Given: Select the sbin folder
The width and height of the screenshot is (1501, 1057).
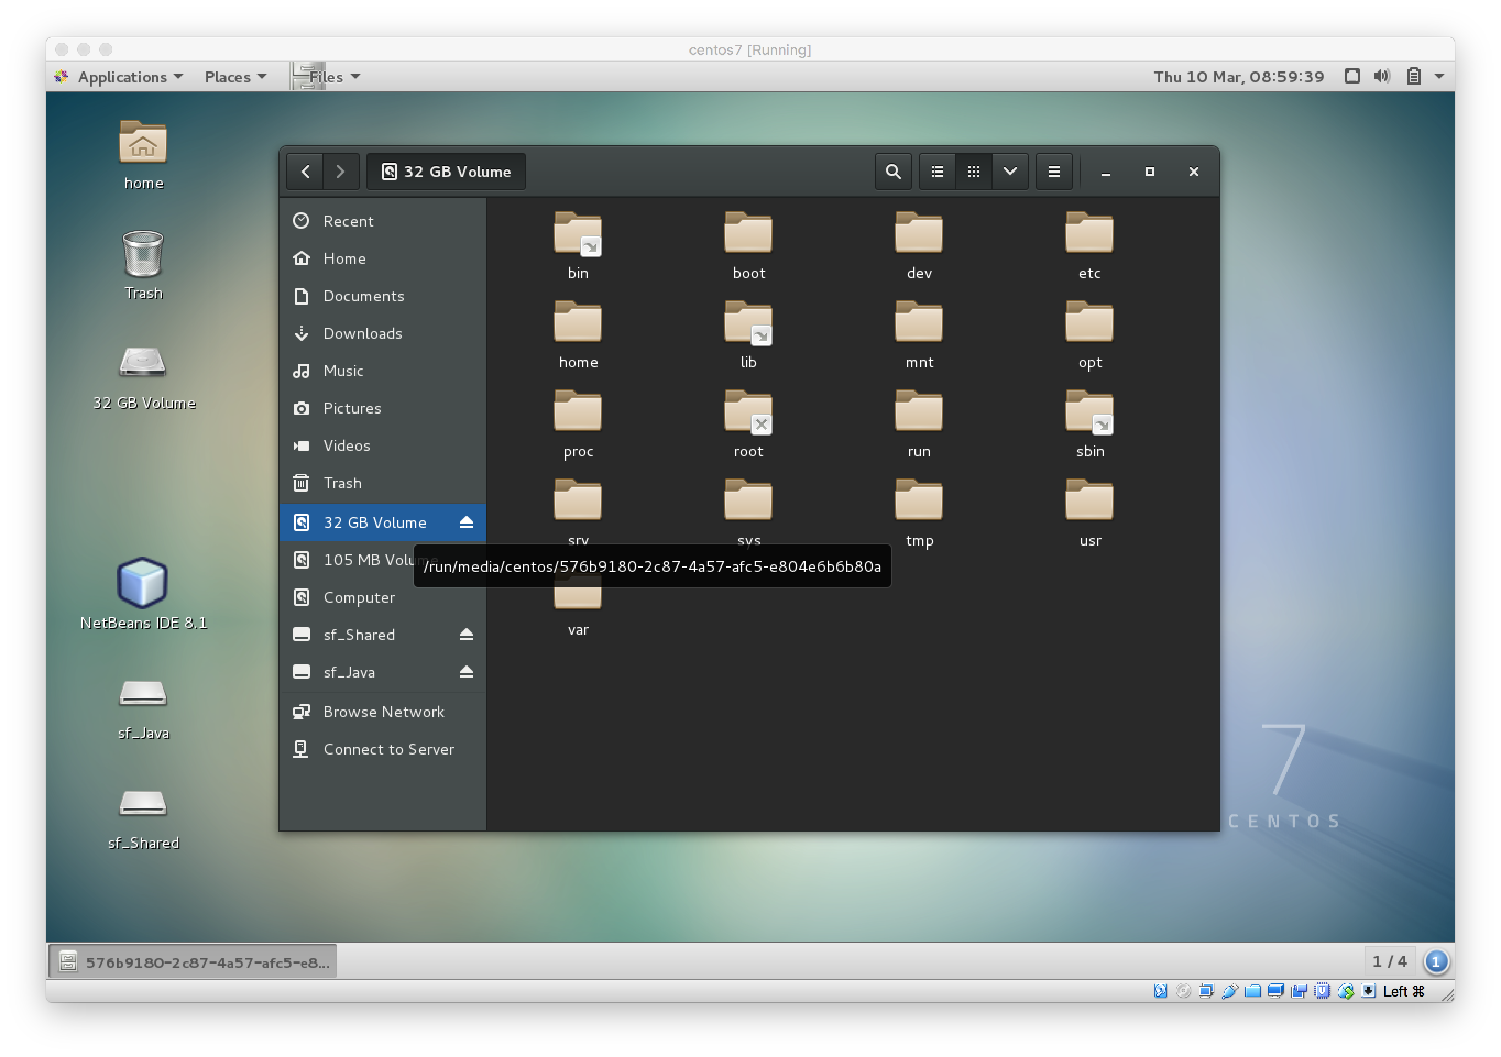Looking at the screenshot, I should pyautogui.click(x=1089, y=425).
